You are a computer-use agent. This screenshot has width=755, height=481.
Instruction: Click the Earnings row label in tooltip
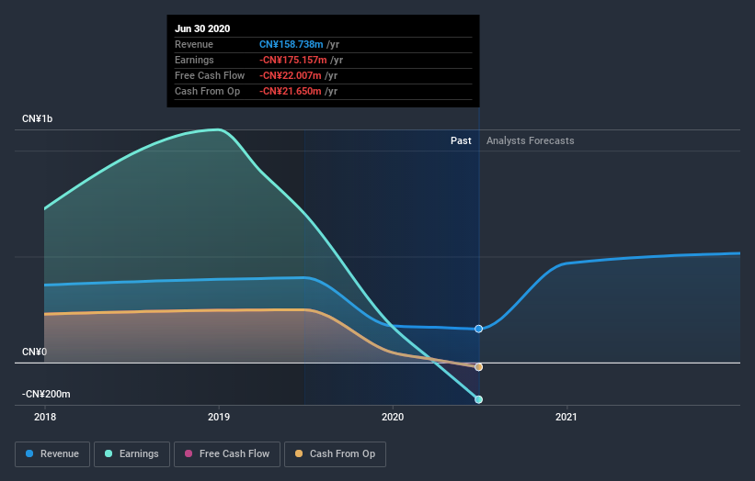tap(194, 60)
